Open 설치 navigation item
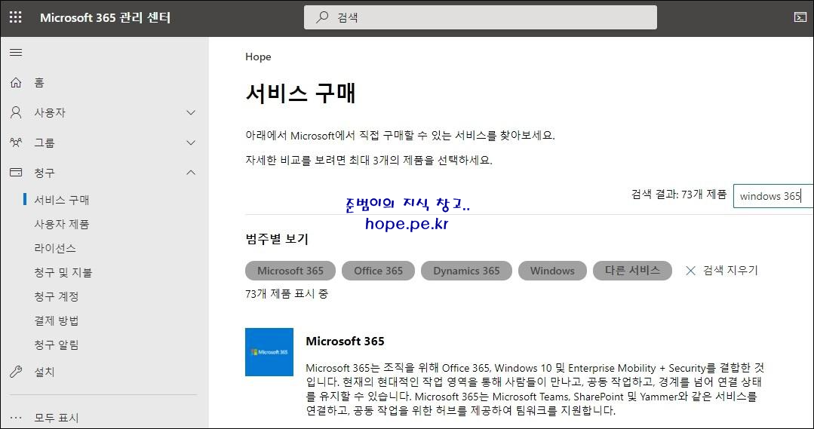This screenshot has height=429, width=814. point(44,372)
